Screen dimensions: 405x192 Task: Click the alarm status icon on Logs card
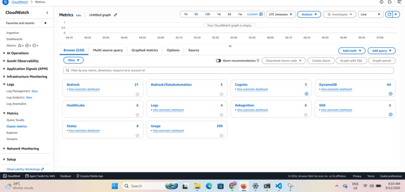222,115
